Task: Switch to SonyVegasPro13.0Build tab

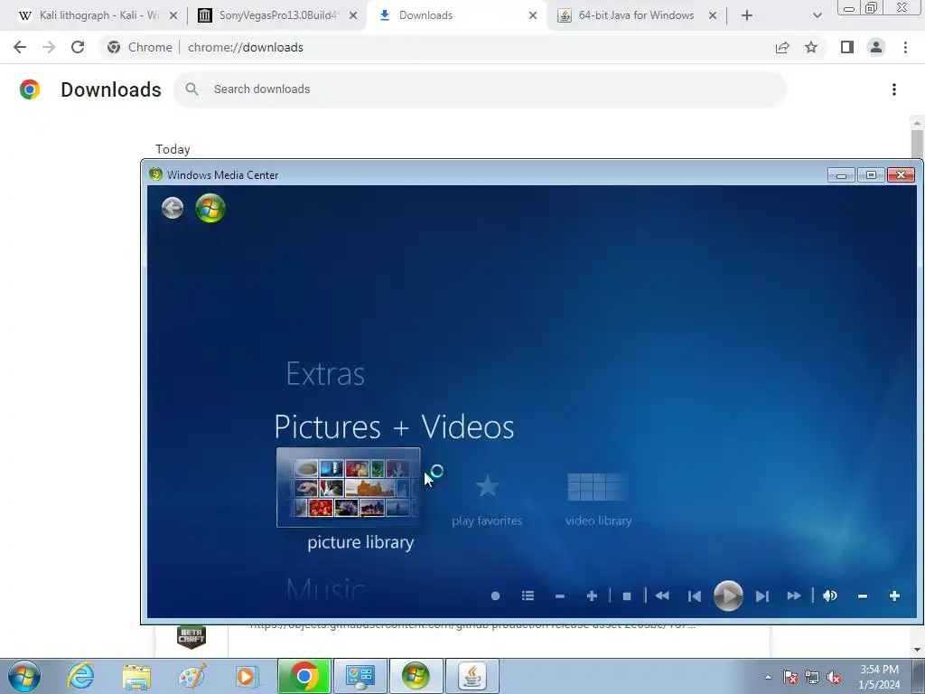Action: tap(277, 15)
